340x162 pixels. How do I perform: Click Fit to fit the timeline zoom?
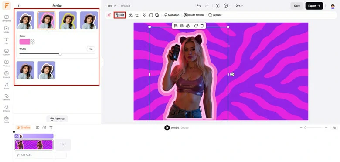click(x=334, y=128)
